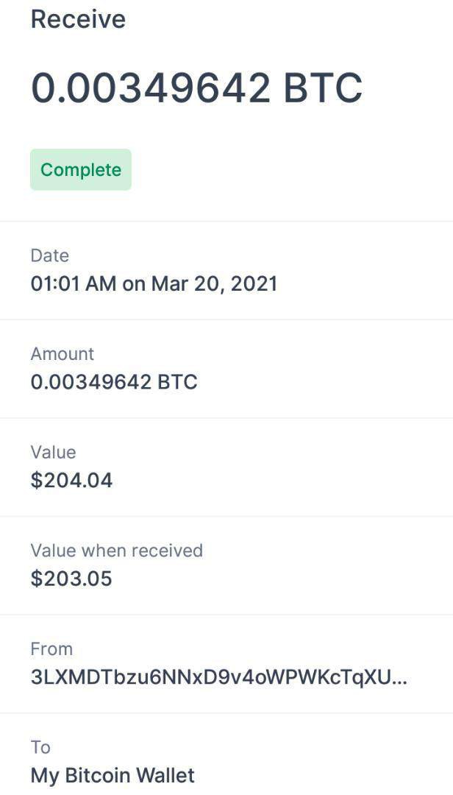Open My Bitcoin Wallet destination

[113, 776]
